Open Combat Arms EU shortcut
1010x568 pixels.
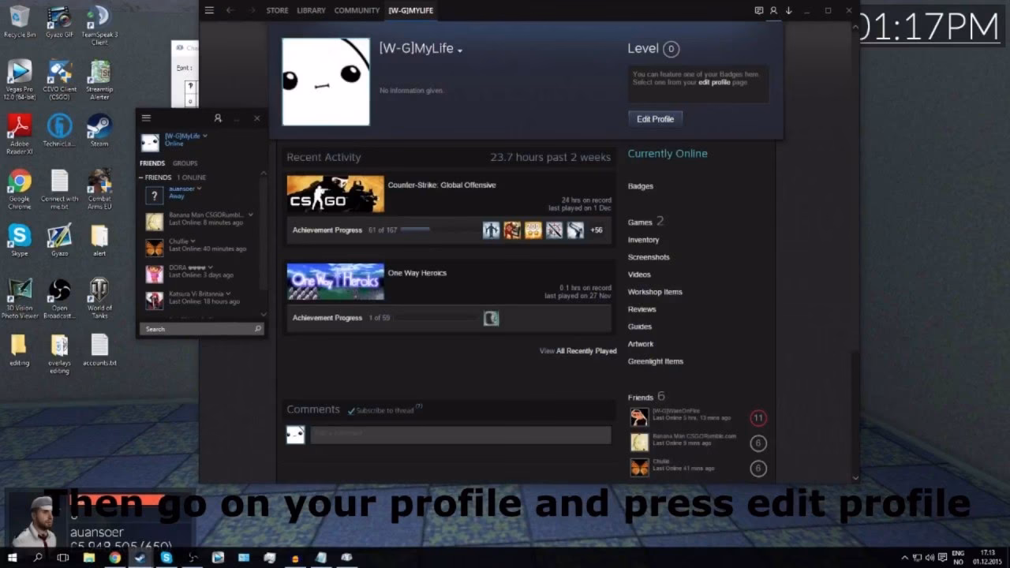point(99,189)
